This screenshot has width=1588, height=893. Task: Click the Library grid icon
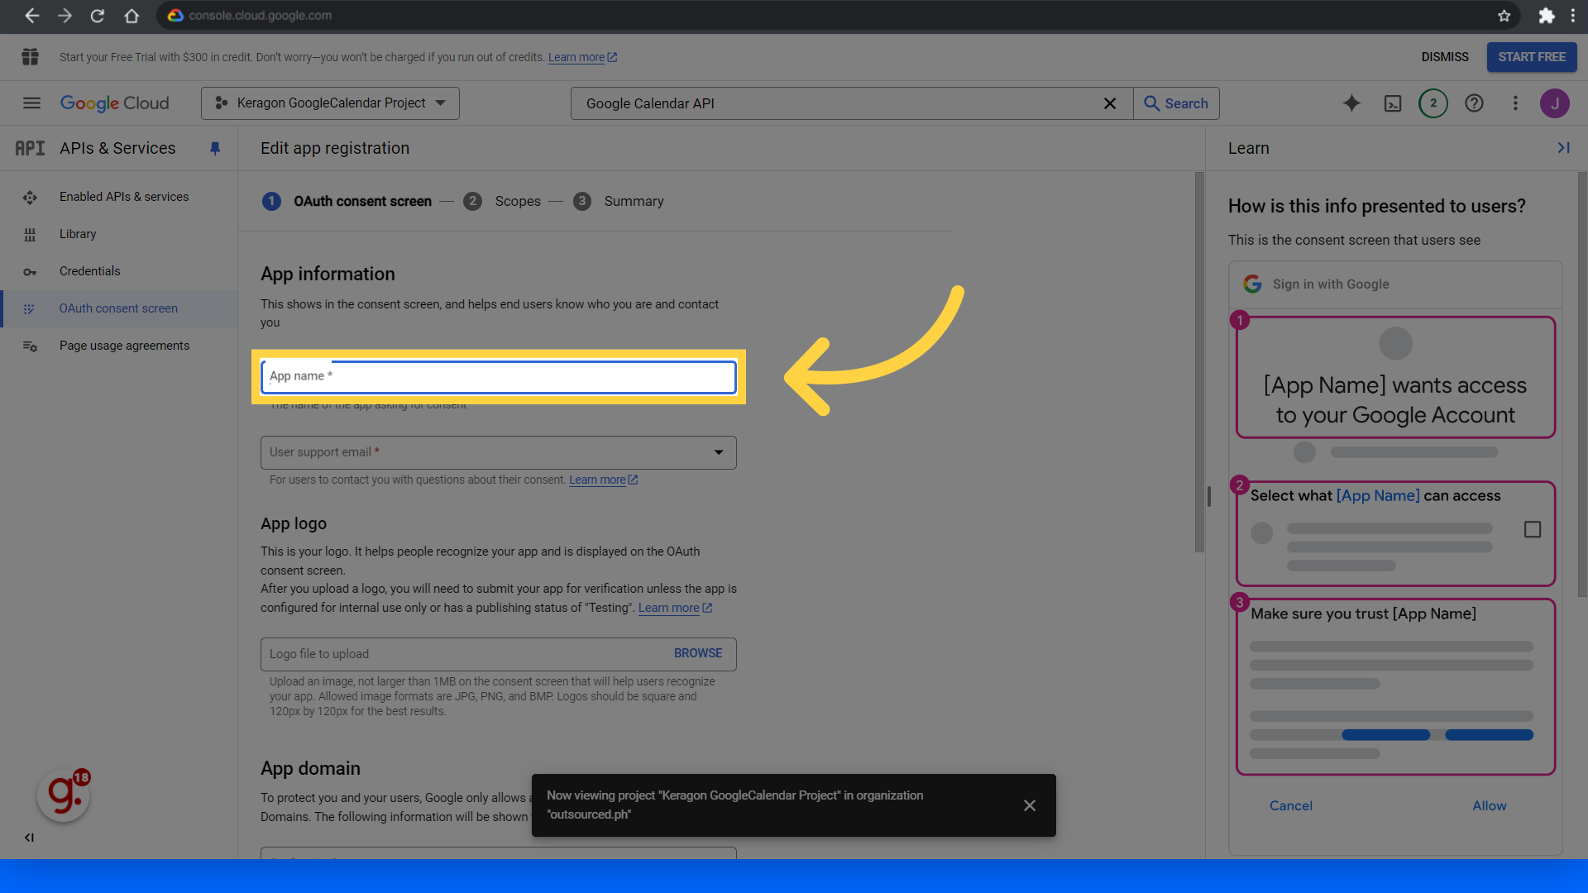click(x=30, y=235)
